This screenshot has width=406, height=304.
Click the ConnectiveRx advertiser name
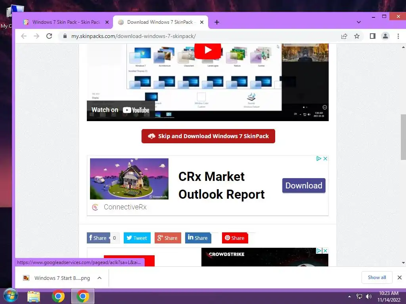pos(125,207)
